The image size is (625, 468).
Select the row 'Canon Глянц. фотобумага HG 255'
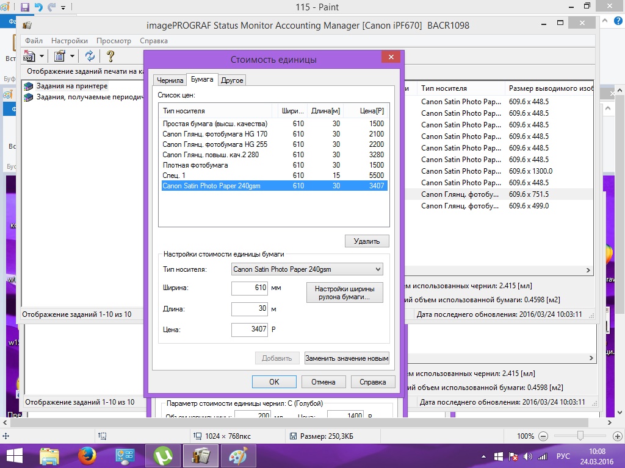click(x=274, y=144)
